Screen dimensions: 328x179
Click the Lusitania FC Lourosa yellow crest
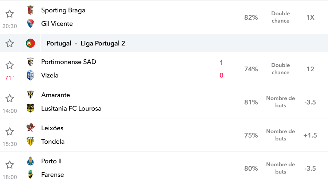coord(31,108)
